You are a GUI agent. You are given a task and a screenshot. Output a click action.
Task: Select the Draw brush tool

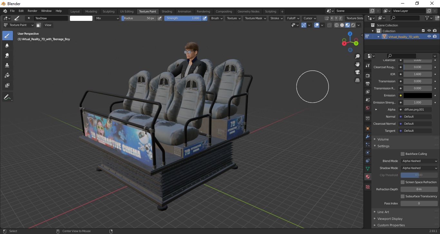pyautogui.click(x=7, y=35)
